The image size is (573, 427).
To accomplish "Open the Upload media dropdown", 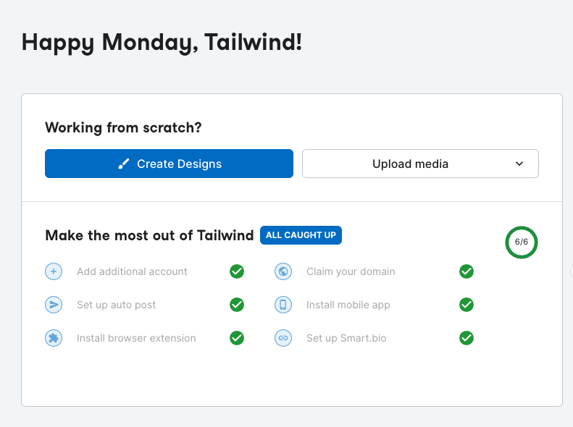I will pos(410,164).
